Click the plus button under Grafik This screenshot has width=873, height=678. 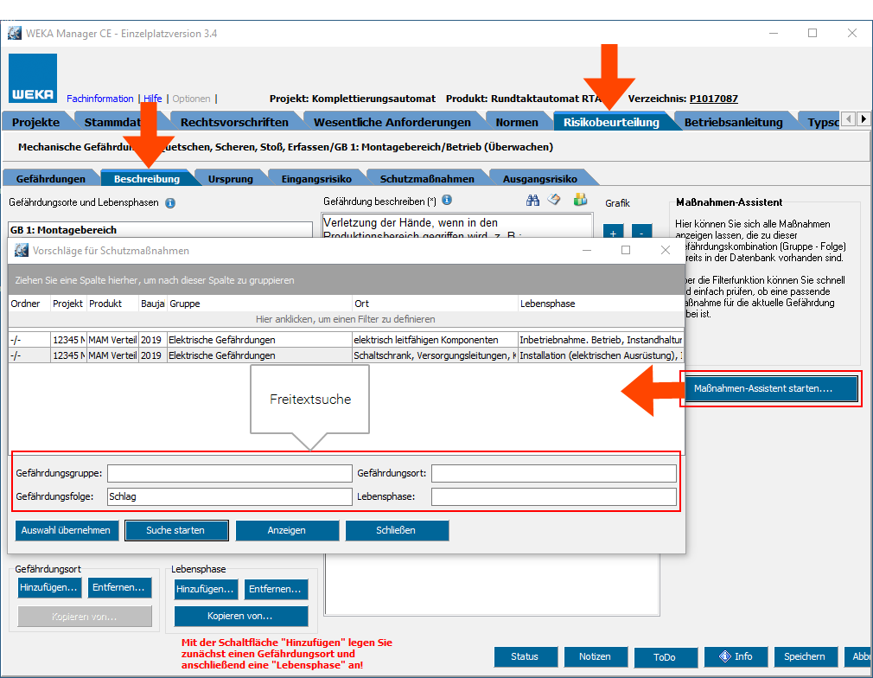pos(613,233)
